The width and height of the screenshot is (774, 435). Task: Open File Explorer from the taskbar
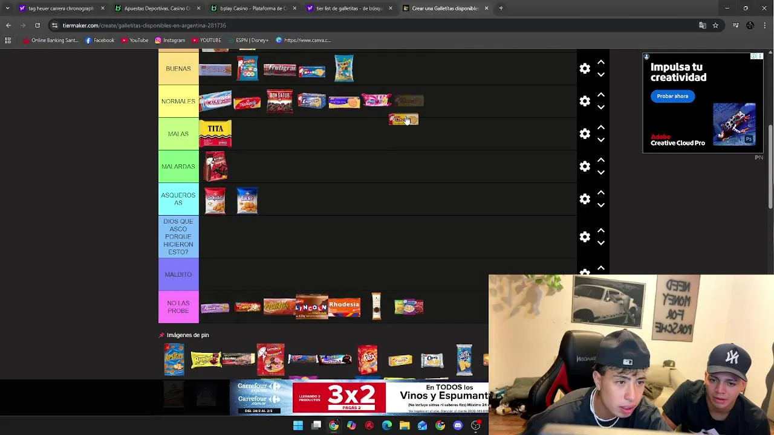(x=405, y=425)
